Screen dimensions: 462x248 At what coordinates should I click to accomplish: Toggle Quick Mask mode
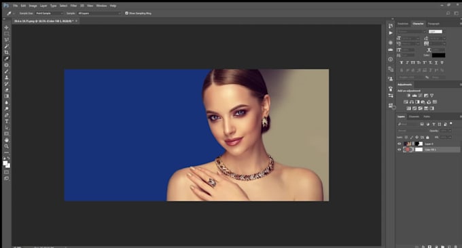[7, 172]
